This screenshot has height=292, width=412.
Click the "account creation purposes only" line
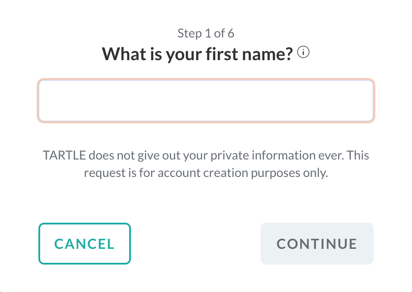point(242,173)
